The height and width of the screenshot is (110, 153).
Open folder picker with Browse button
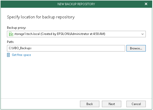[x=136, y=48]
